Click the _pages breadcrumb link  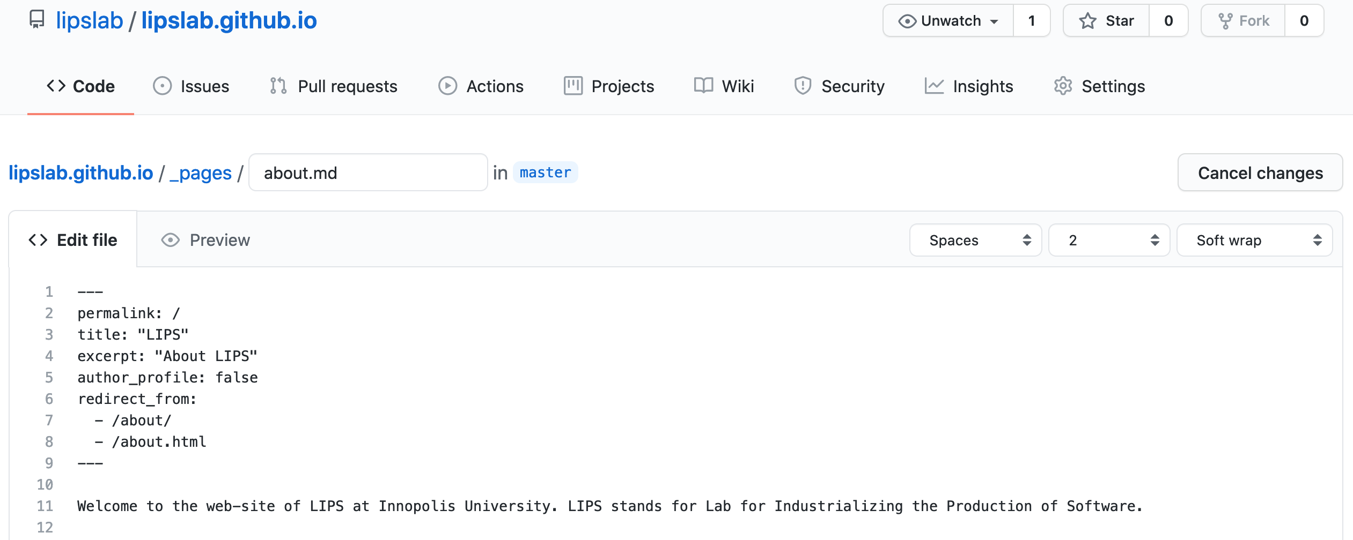201,173
